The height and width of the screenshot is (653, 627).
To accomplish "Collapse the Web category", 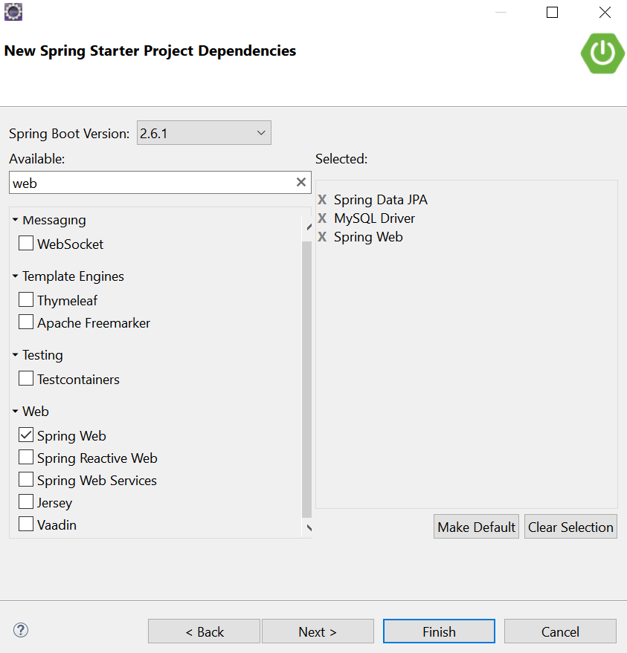I will tap(15, 412).
